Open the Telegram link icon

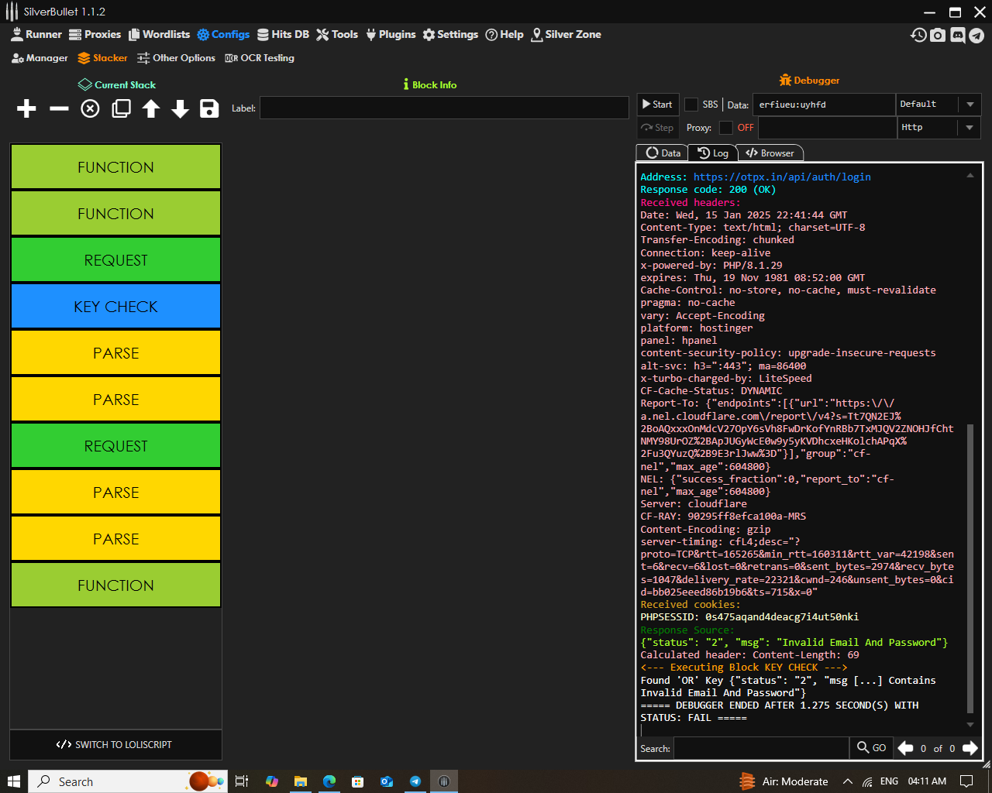pyautogui.click(x=976, y=35)
